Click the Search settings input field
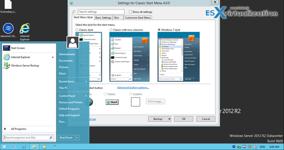Viewport: 284px width, 150px height. [x=101, y=12]
